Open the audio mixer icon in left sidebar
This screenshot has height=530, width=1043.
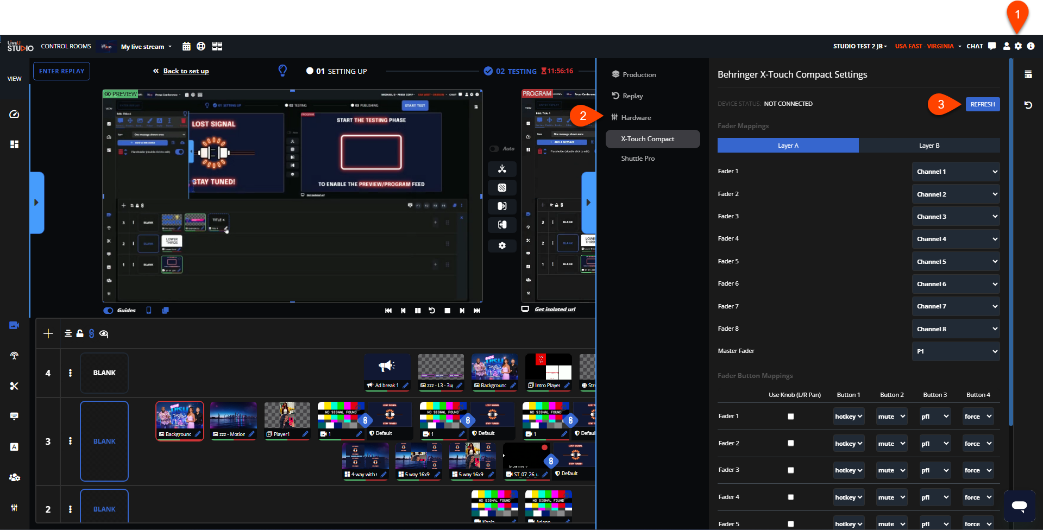pyautogui.click(x=14, y=508)
